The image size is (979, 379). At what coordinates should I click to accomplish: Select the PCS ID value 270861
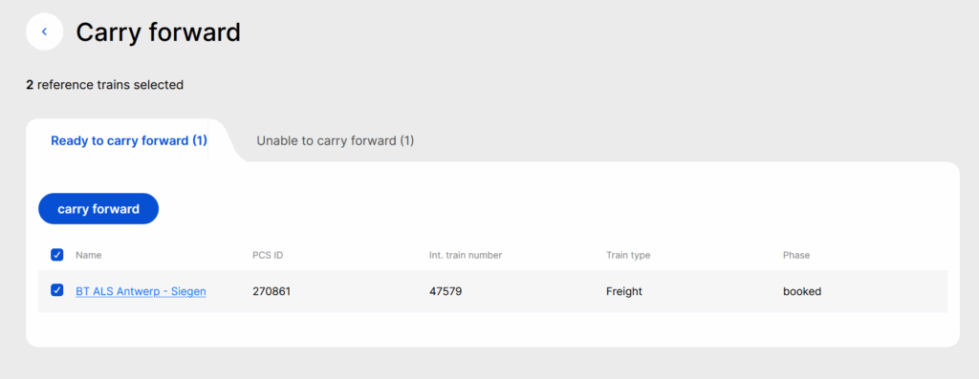[x=272, y=291]
